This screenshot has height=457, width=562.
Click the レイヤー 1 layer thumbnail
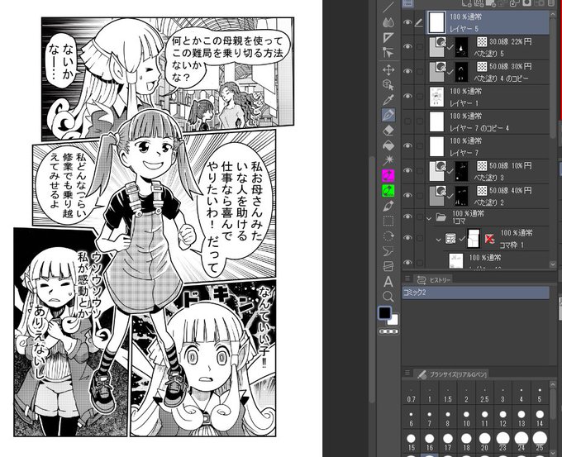point(436,97)
